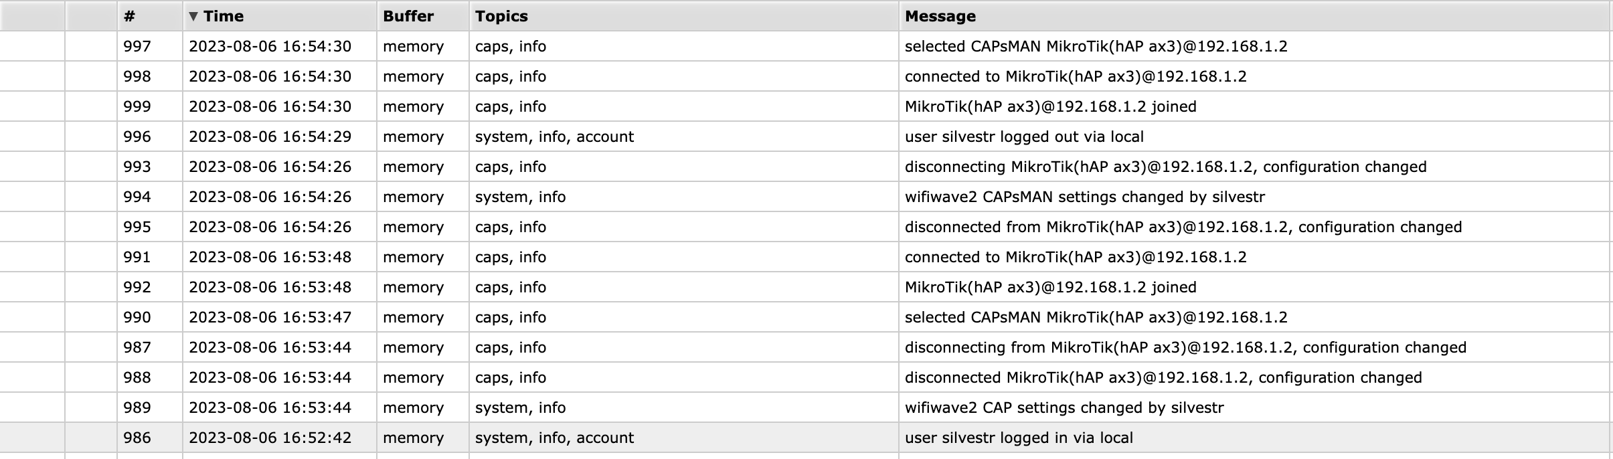Click topics 'system, info, account' on row 996
Image resolution: width=1613 pixels, height=459 pixels.
[554, 136]
